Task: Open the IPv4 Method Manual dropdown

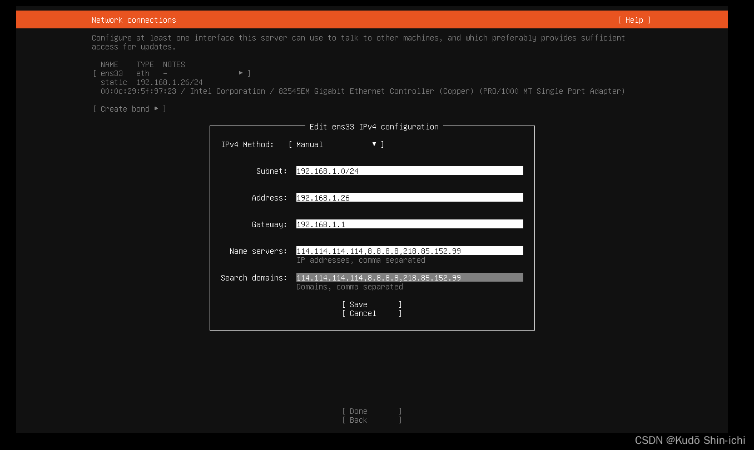Action: (x=336, y=144)
